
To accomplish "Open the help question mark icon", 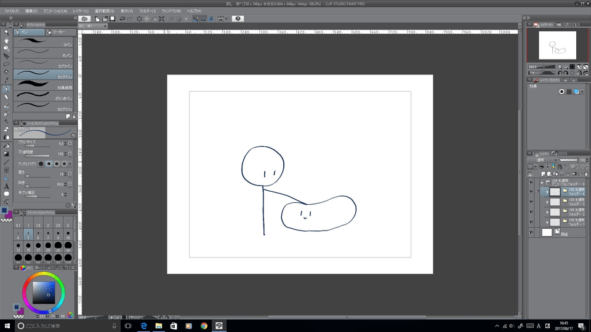I will [238, 19].
